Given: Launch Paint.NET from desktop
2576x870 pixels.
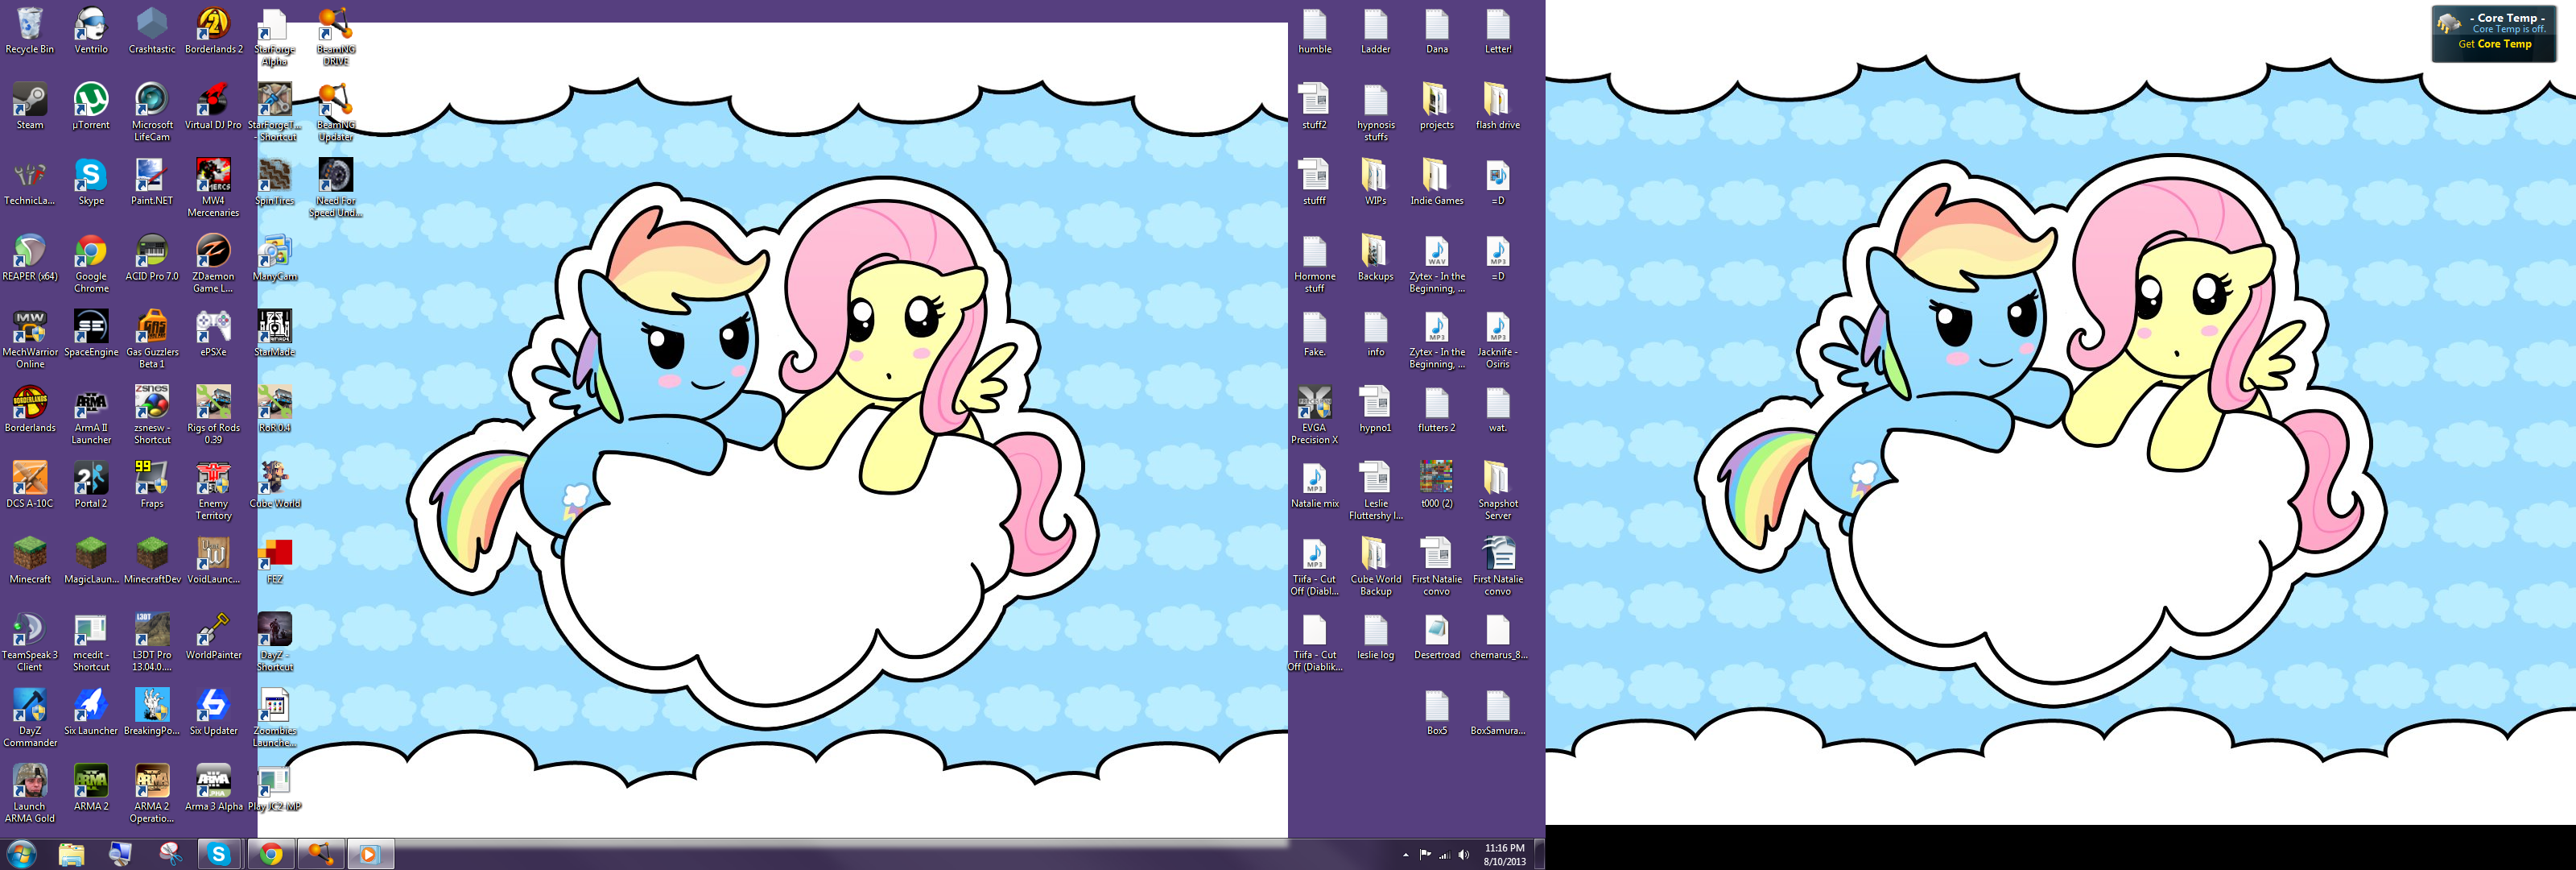Looking at the screenshot, I should [152, 182].
